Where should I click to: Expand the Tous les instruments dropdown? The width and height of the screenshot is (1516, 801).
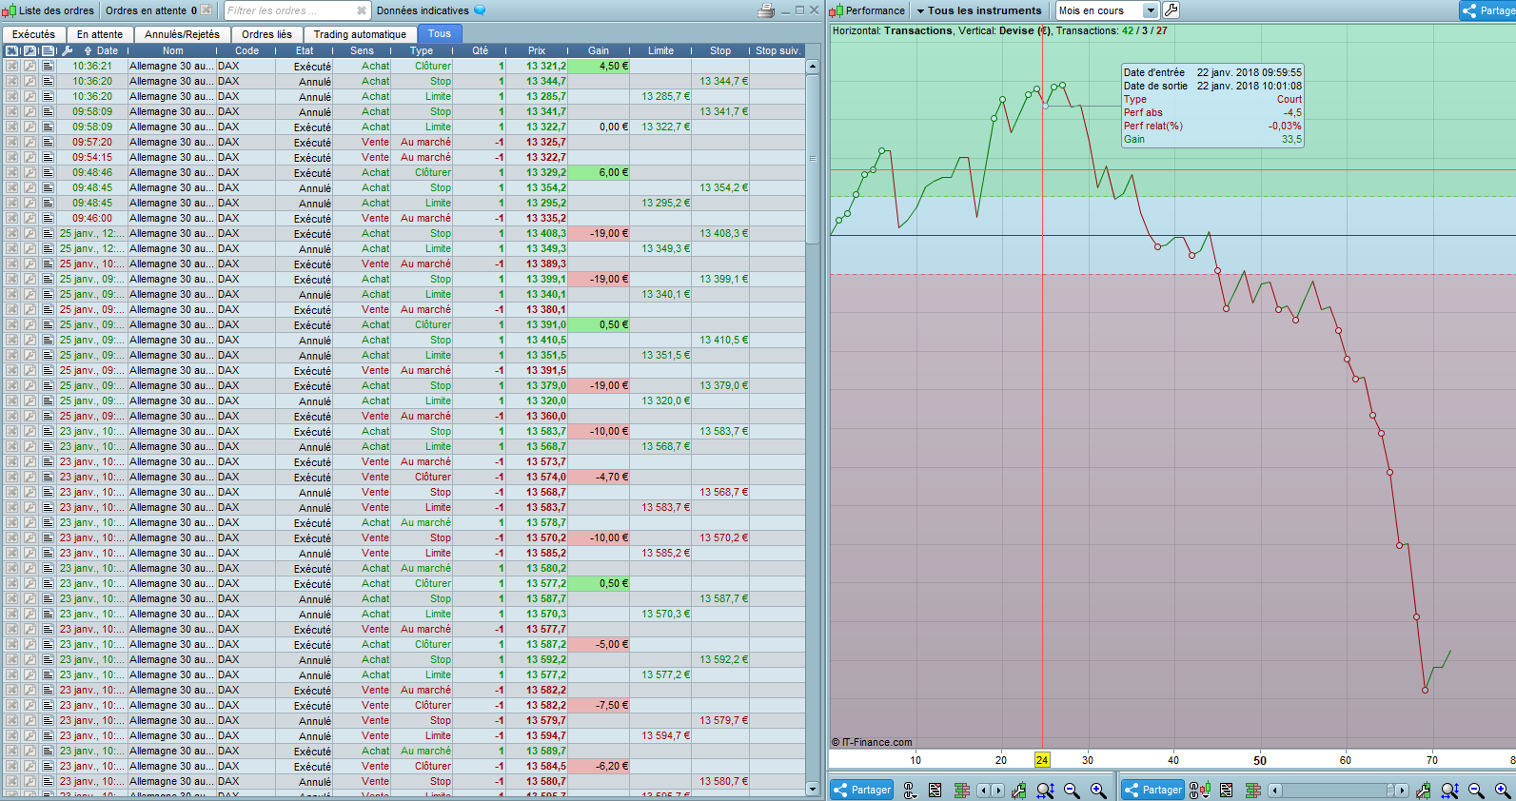point(979,10)
